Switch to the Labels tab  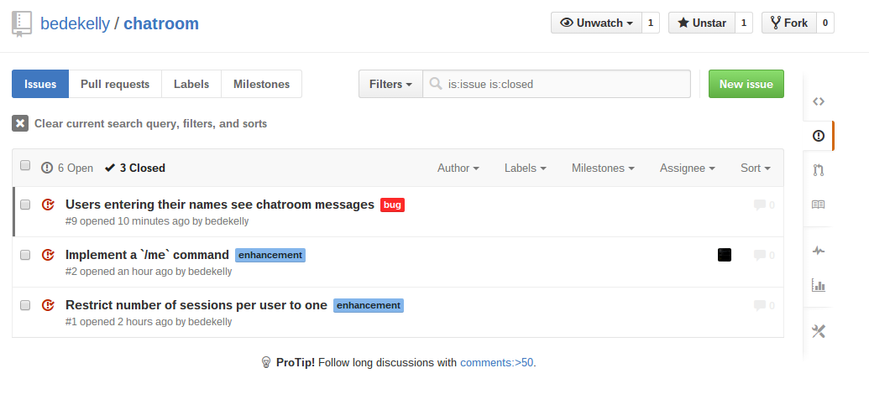click(x=191, y=84)
